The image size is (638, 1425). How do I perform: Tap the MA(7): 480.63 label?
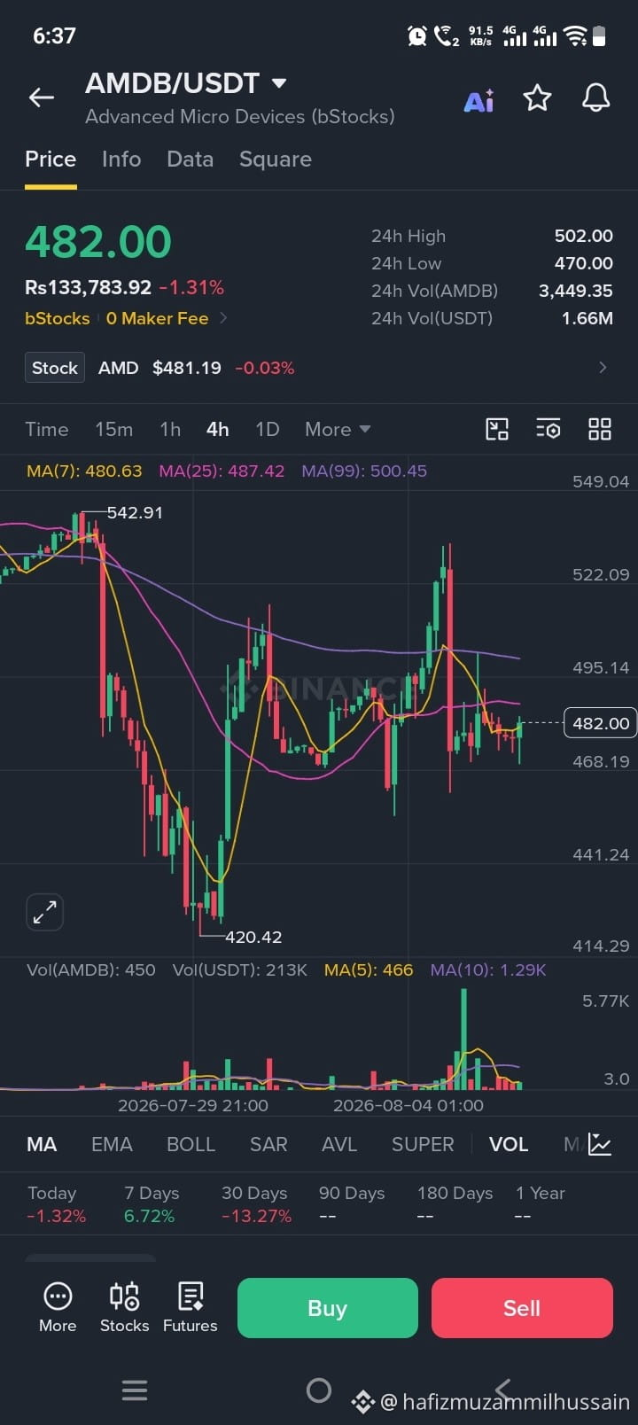coord(84,471)
